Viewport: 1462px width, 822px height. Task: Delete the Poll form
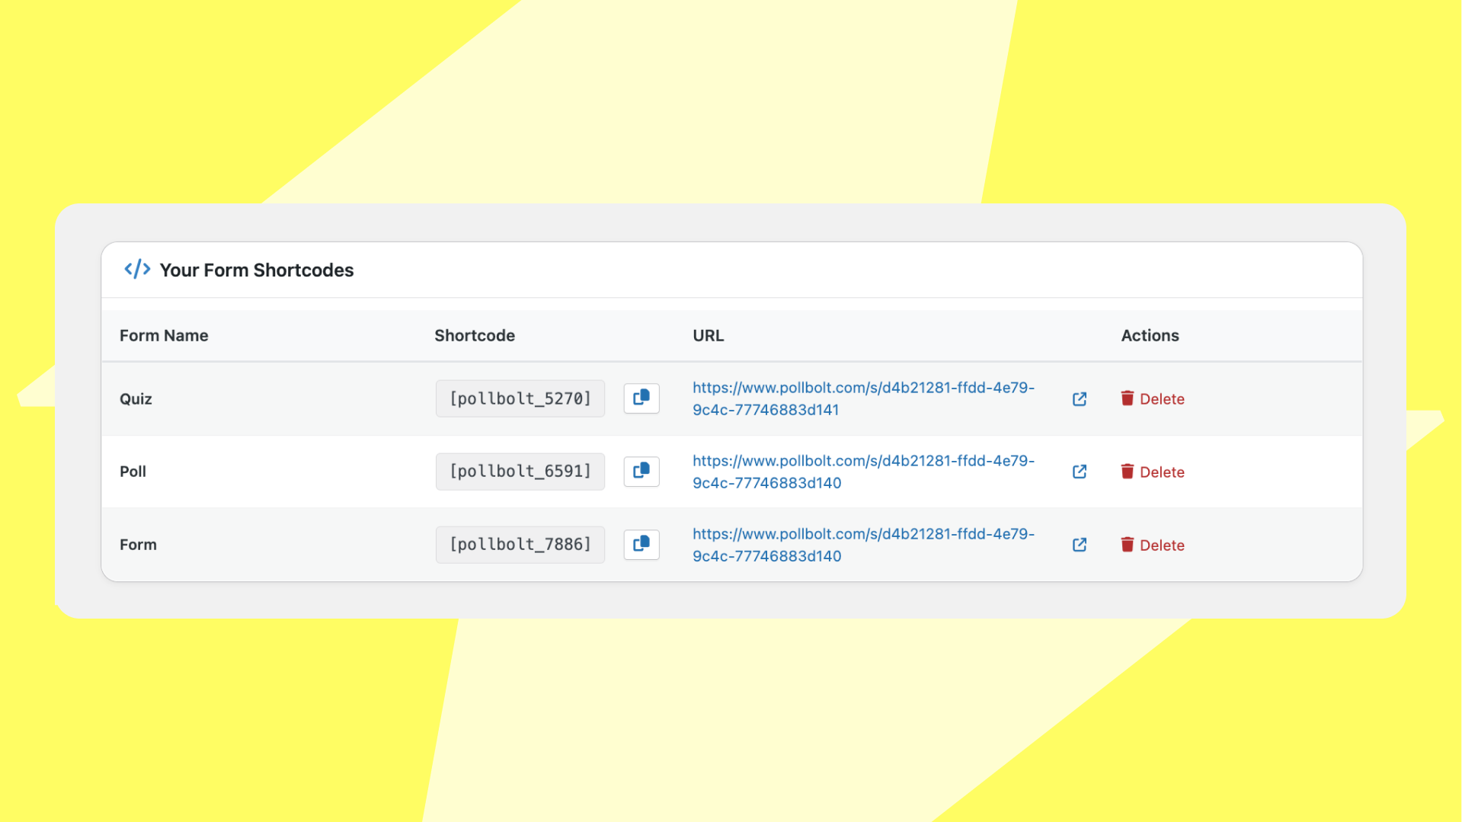(1152, 472)
